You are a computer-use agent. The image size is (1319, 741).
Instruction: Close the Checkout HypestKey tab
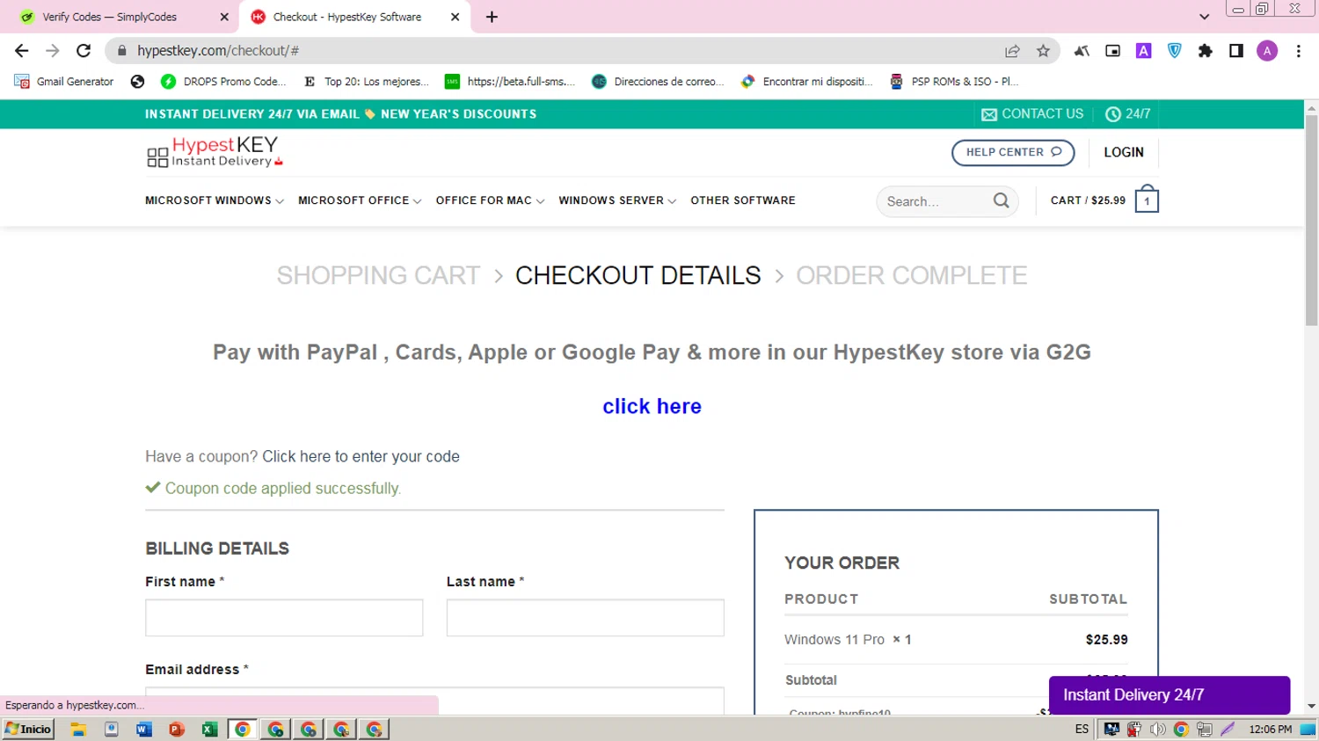click(455, 17)
